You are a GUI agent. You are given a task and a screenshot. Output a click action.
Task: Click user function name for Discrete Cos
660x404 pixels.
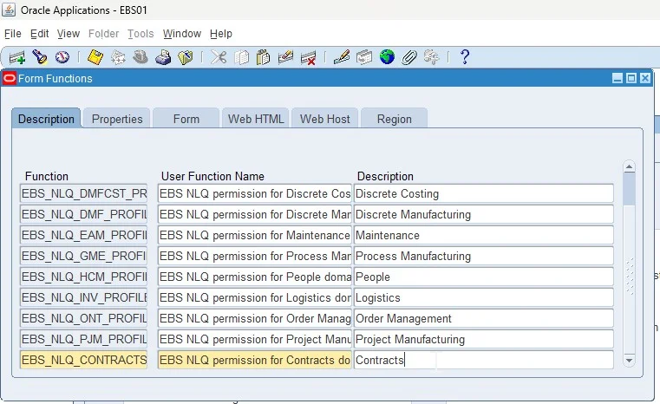[x=255, y=193]
